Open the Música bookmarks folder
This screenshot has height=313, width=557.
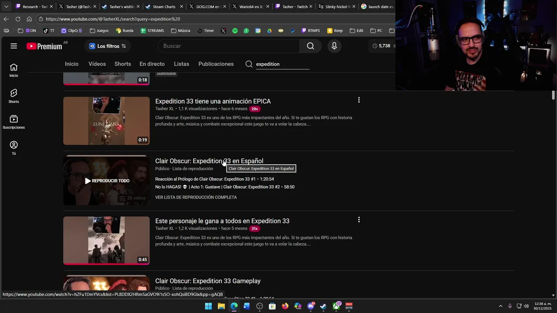click(x=181, y=31)
